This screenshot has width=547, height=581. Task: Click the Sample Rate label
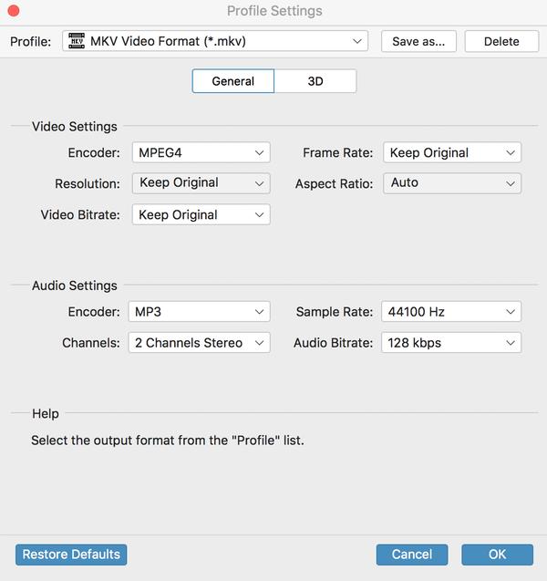[335, 312]
